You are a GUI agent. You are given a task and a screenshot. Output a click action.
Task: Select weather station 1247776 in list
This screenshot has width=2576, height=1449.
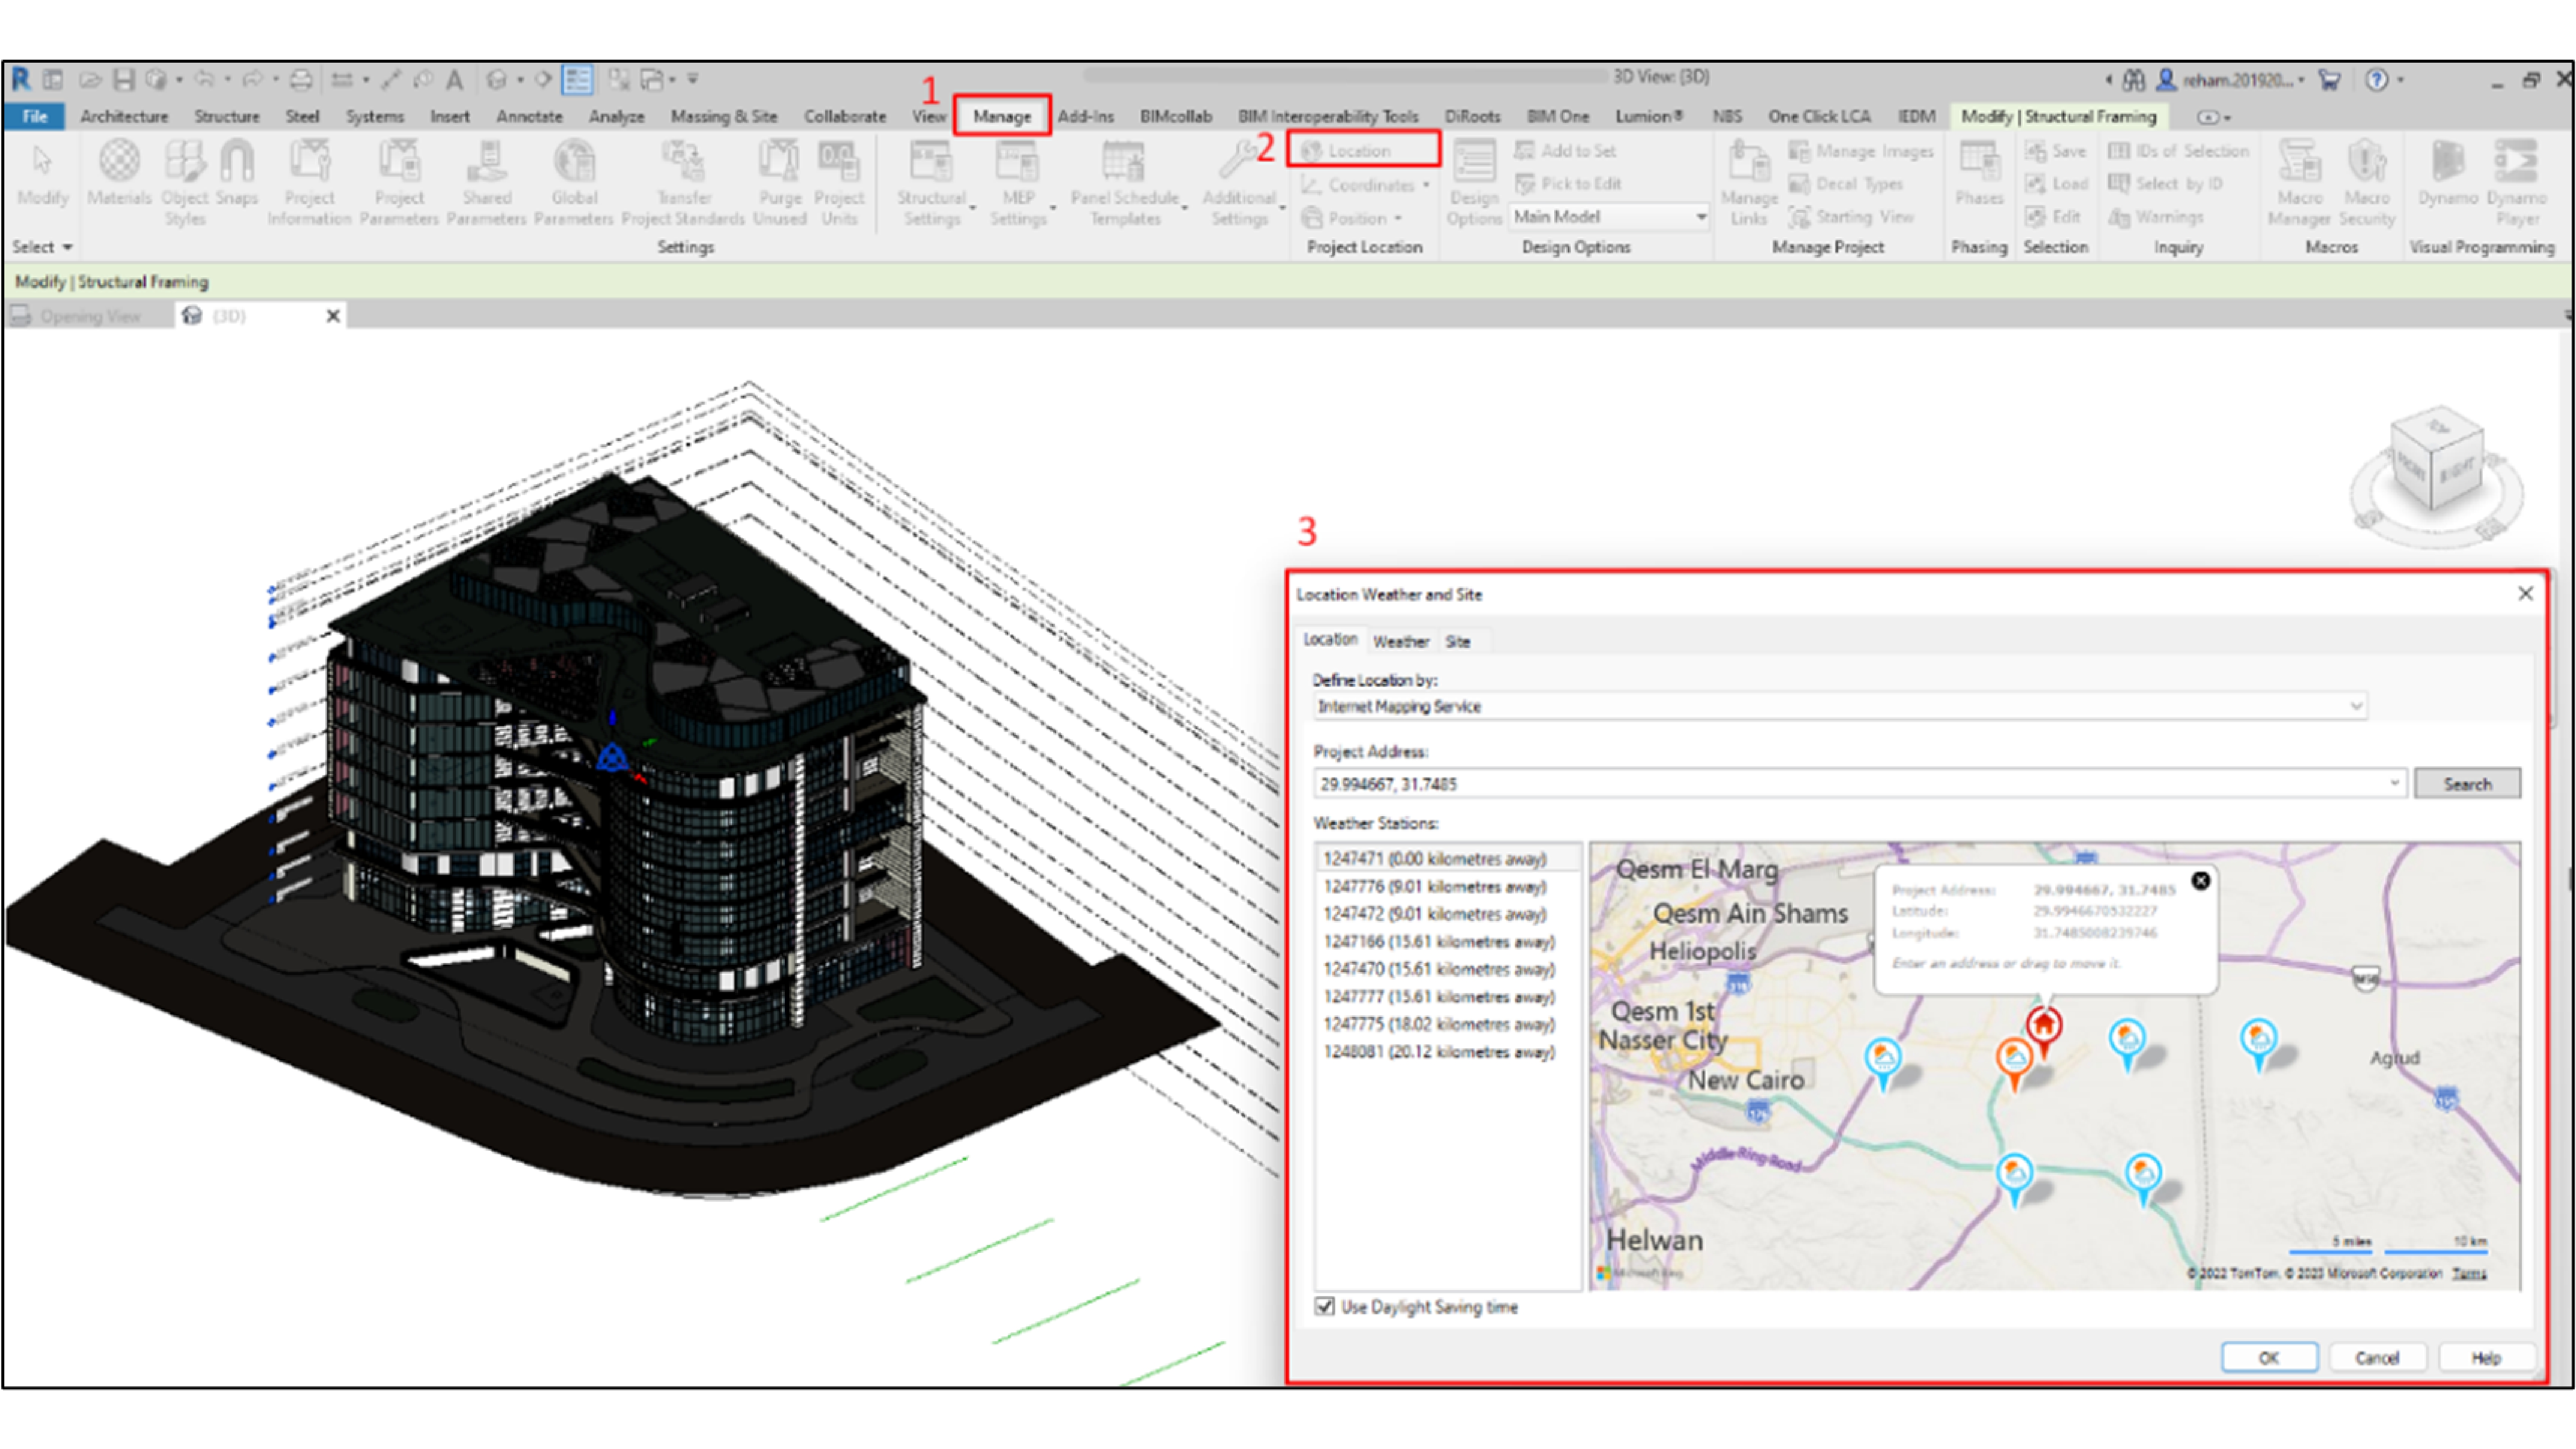click(x=1434, y=886)
